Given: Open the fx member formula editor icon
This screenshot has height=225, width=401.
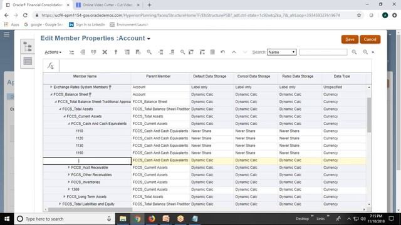Looking at the screenshot, I should (x=51, y=66).
